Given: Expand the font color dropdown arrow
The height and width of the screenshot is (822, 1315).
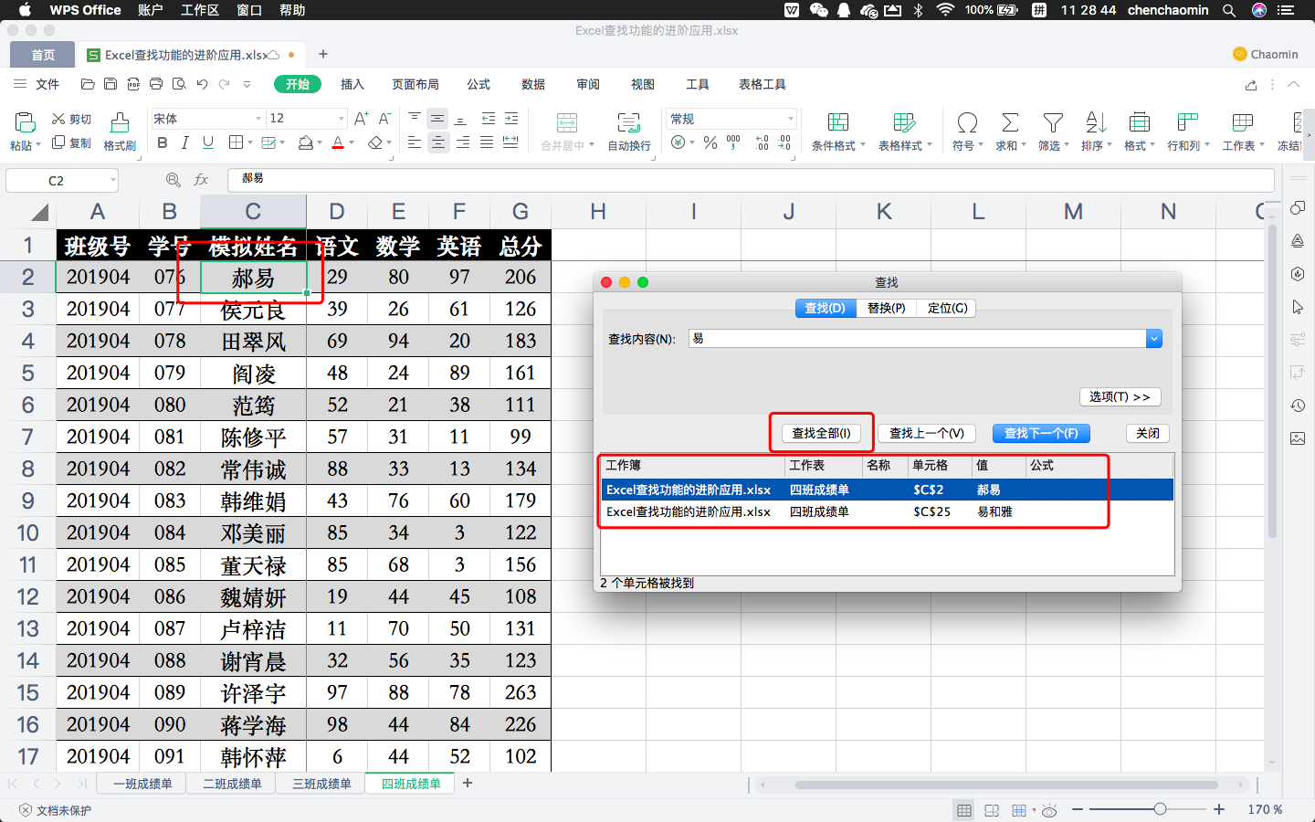Looking at the screenshot, I should pos(352,142).
